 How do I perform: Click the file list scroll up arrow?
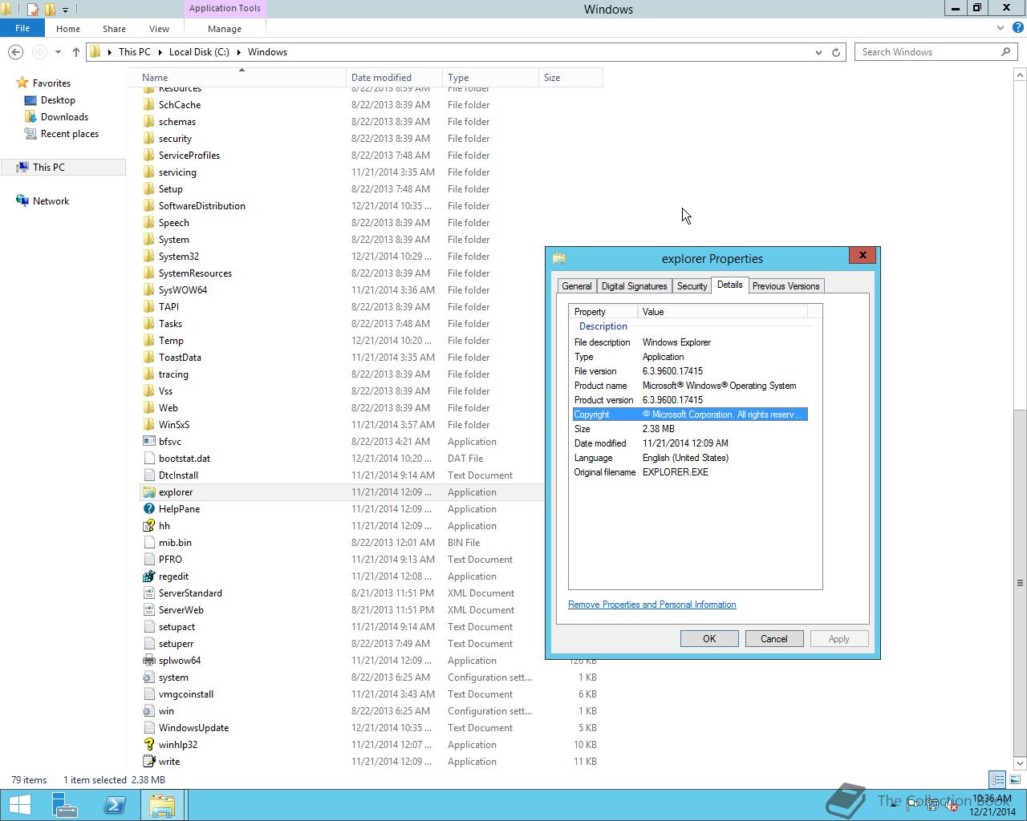pyautogui.click(x=1020, y=75)
